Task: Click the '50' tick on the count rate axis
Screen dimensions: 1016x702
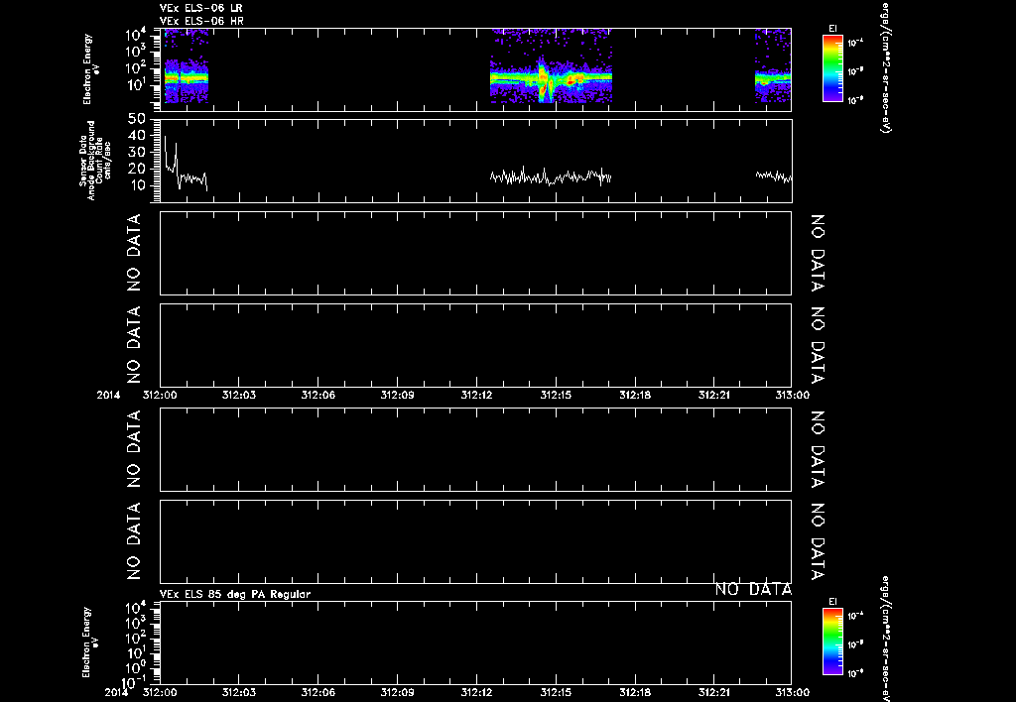Action: (137, 119)
